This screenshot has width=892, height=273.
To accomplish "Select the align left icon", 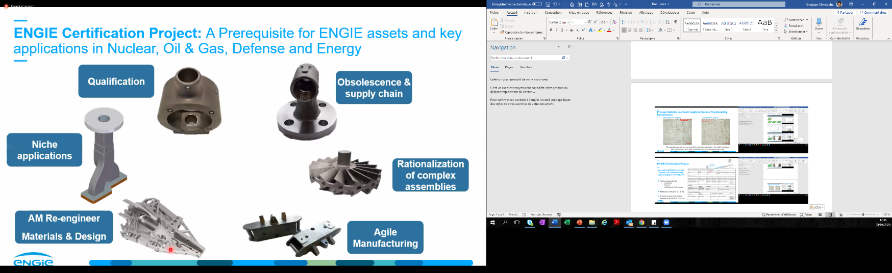I will 624,30.
